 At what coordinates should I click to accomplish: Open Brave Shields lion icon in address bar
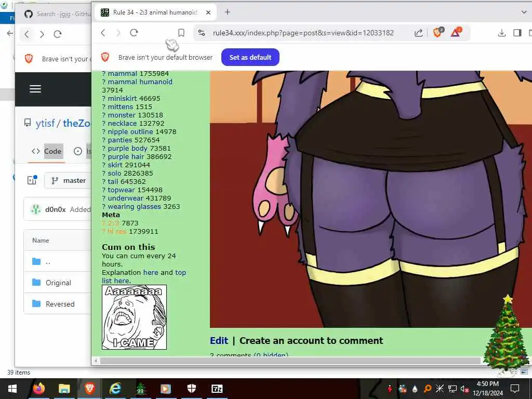click(438, 32)
